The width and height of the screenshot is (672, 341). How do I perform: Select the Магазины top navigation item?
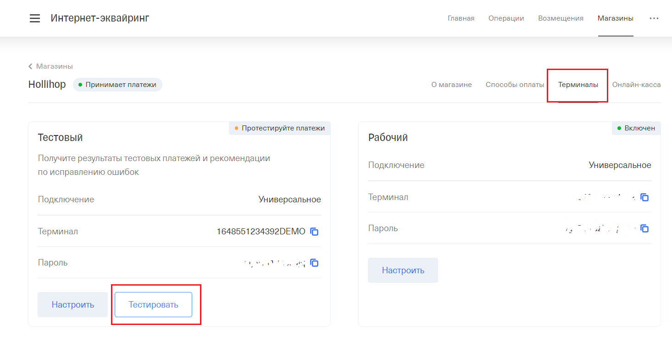[x=616, y=18]
